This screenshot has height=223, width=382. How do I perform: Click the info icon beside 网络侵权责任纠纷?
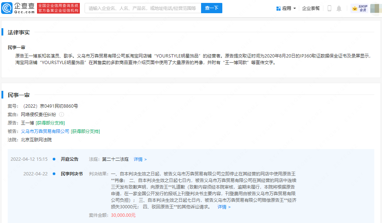[x=62, y=114]
